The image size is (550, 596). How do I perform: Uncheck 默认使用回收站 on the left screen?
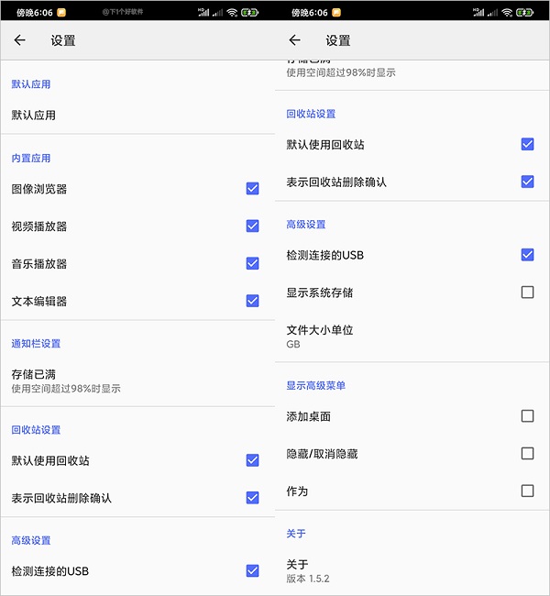pos(252,460)
